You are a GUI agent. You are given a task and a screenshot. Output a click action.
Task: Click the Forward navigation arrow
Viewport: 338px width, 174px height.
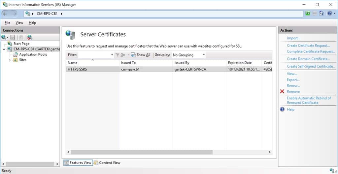pyautogui.click(x=14, y=14)
